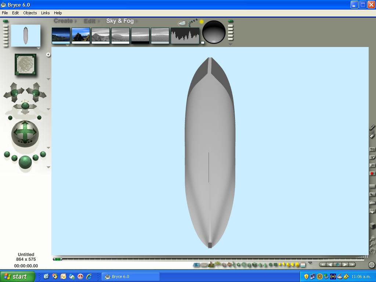Click the far-right small render control sphere
Image resolution: width=376 pixels, height=282 pixels.
[43, 154]
